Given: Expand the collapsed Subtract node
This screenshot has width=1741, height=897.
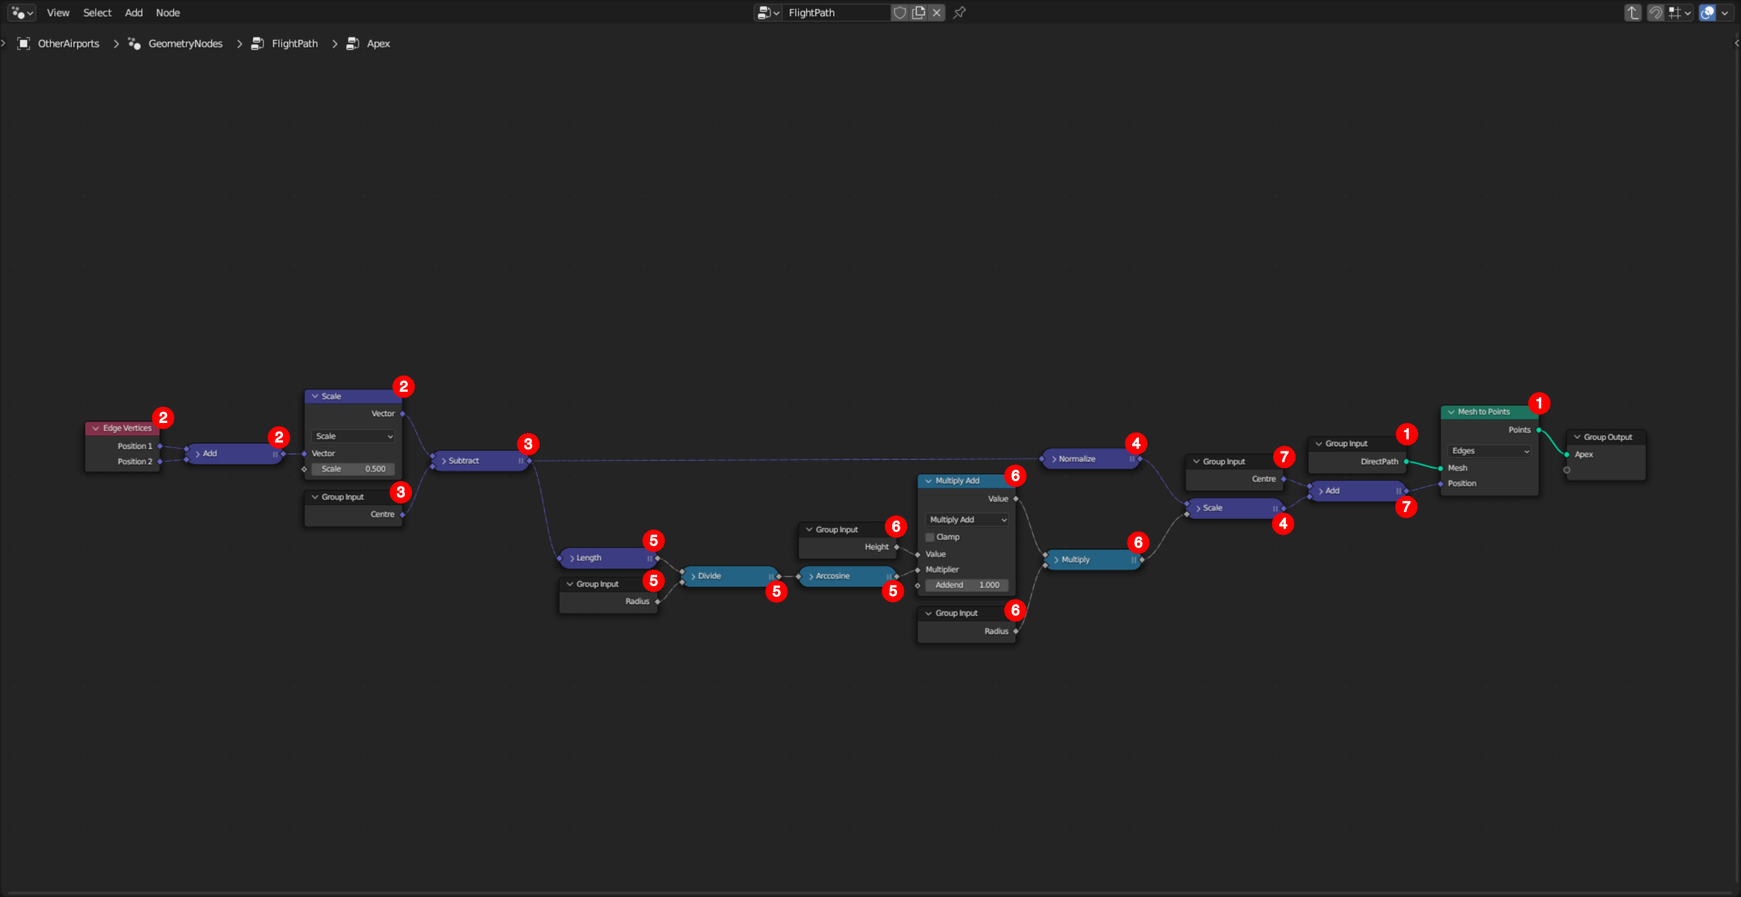Looking at the screenshot, I should [444, 460].
